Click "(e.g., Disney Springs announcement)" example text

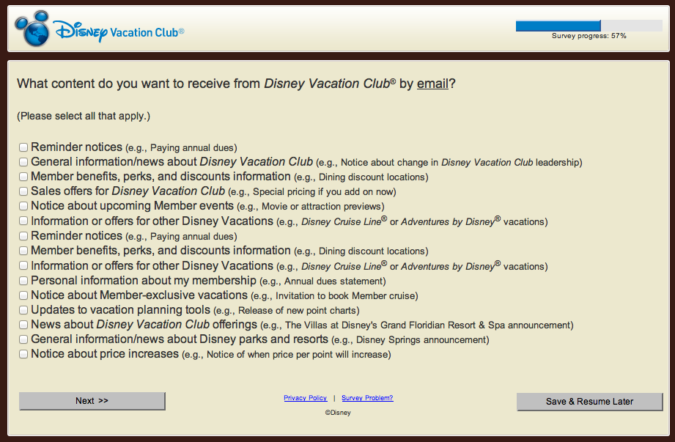point(410,339)
